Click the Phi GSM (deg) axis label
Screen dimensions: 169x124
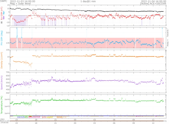click(2, 38)
